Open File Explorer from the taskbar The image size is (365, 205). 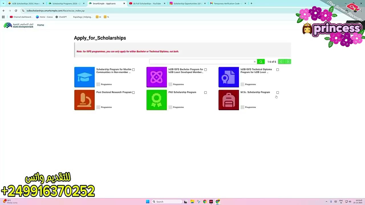[x=192, y=202]
